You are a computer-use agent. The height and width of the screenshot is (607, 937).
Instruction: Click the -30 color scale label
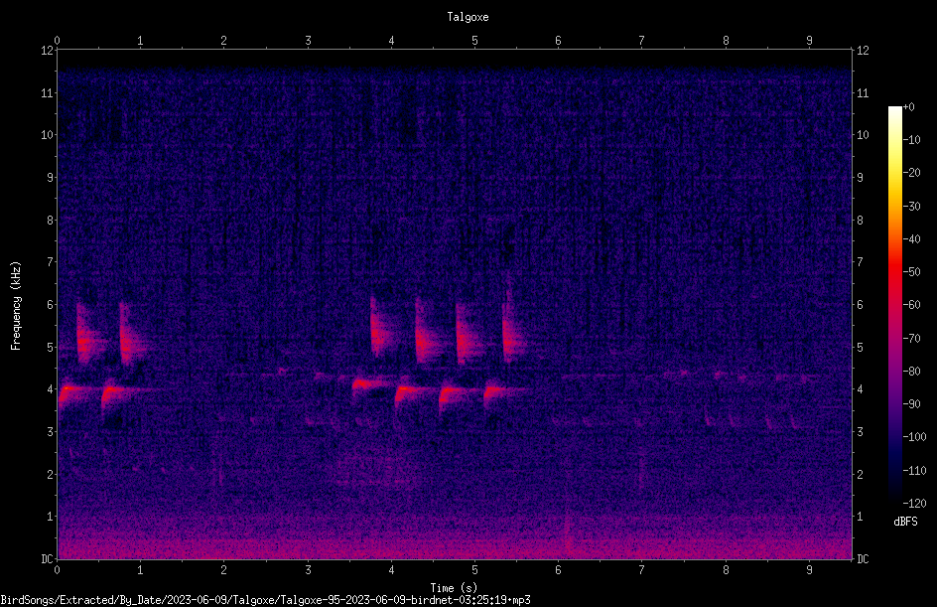click(x=911, y=207)
